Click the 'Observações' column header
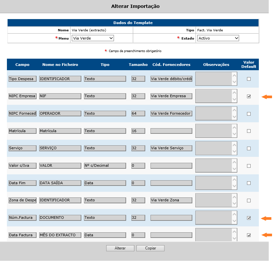This screenshot has width=274, height=261. pyautogui.click(x=216, y=65)
